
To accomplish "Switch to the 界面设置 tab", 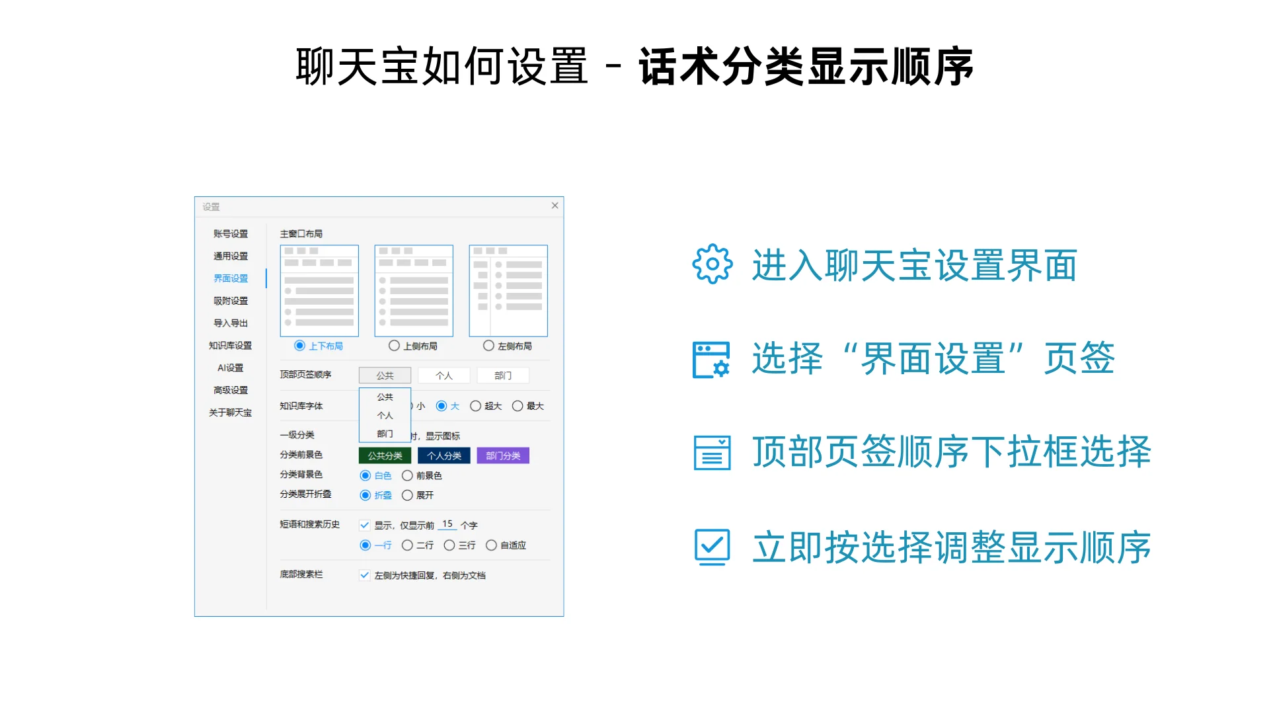I will coord(231,278).
